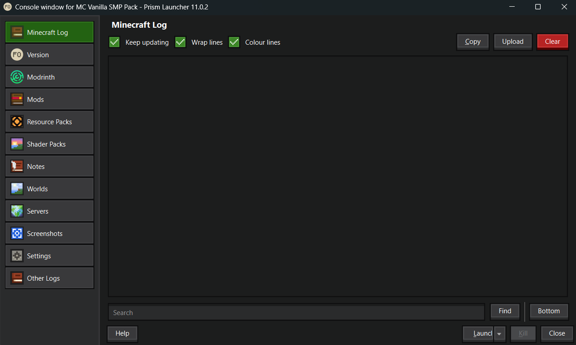Click the Find button
This screenshot has width=576, height=345.
pyautogui.click(x=505, y=311)
